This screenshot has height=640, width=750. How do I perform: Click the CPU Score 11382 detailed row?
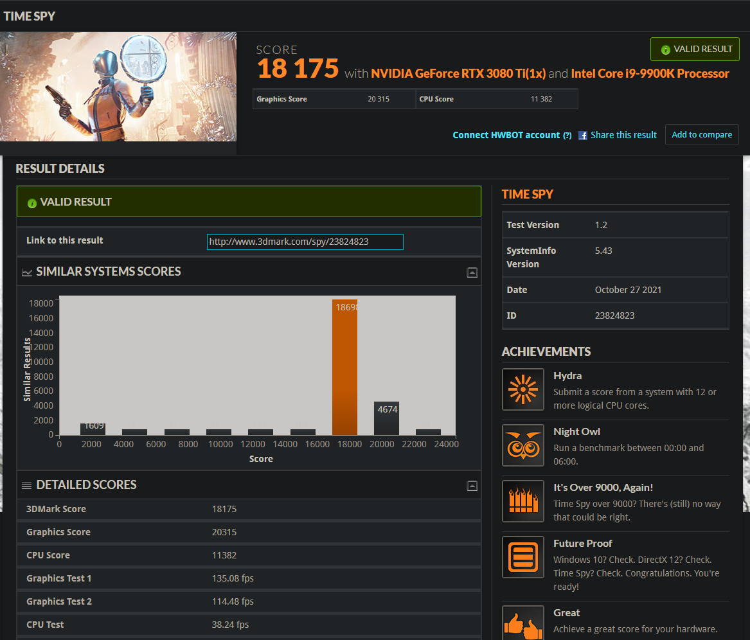(x=249, y=555)
